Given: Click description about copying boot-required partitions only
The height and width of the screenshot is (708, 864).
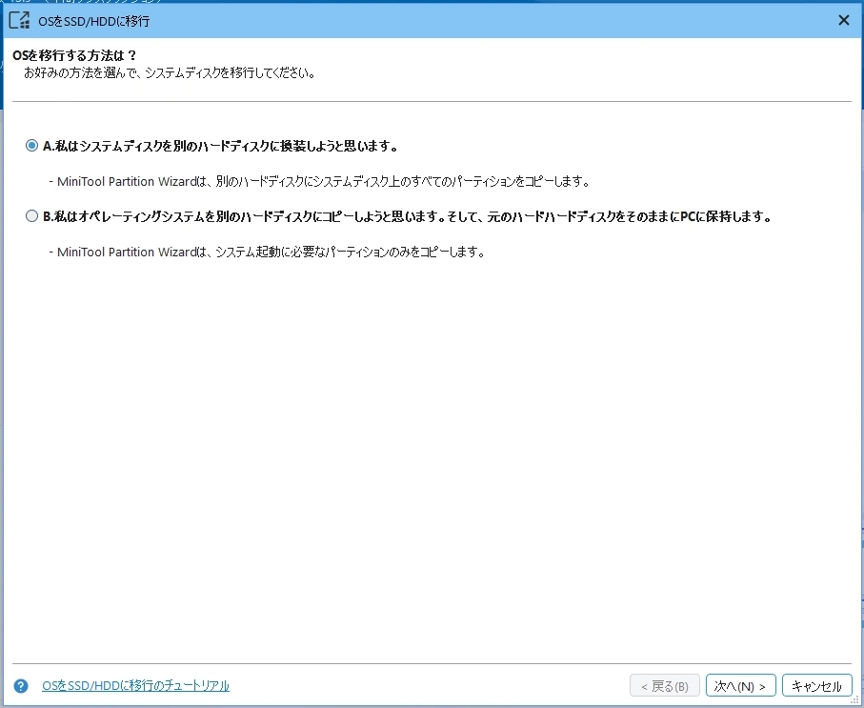Looking at the screenshot, I should pyautogui.click(x=267, y=252).
